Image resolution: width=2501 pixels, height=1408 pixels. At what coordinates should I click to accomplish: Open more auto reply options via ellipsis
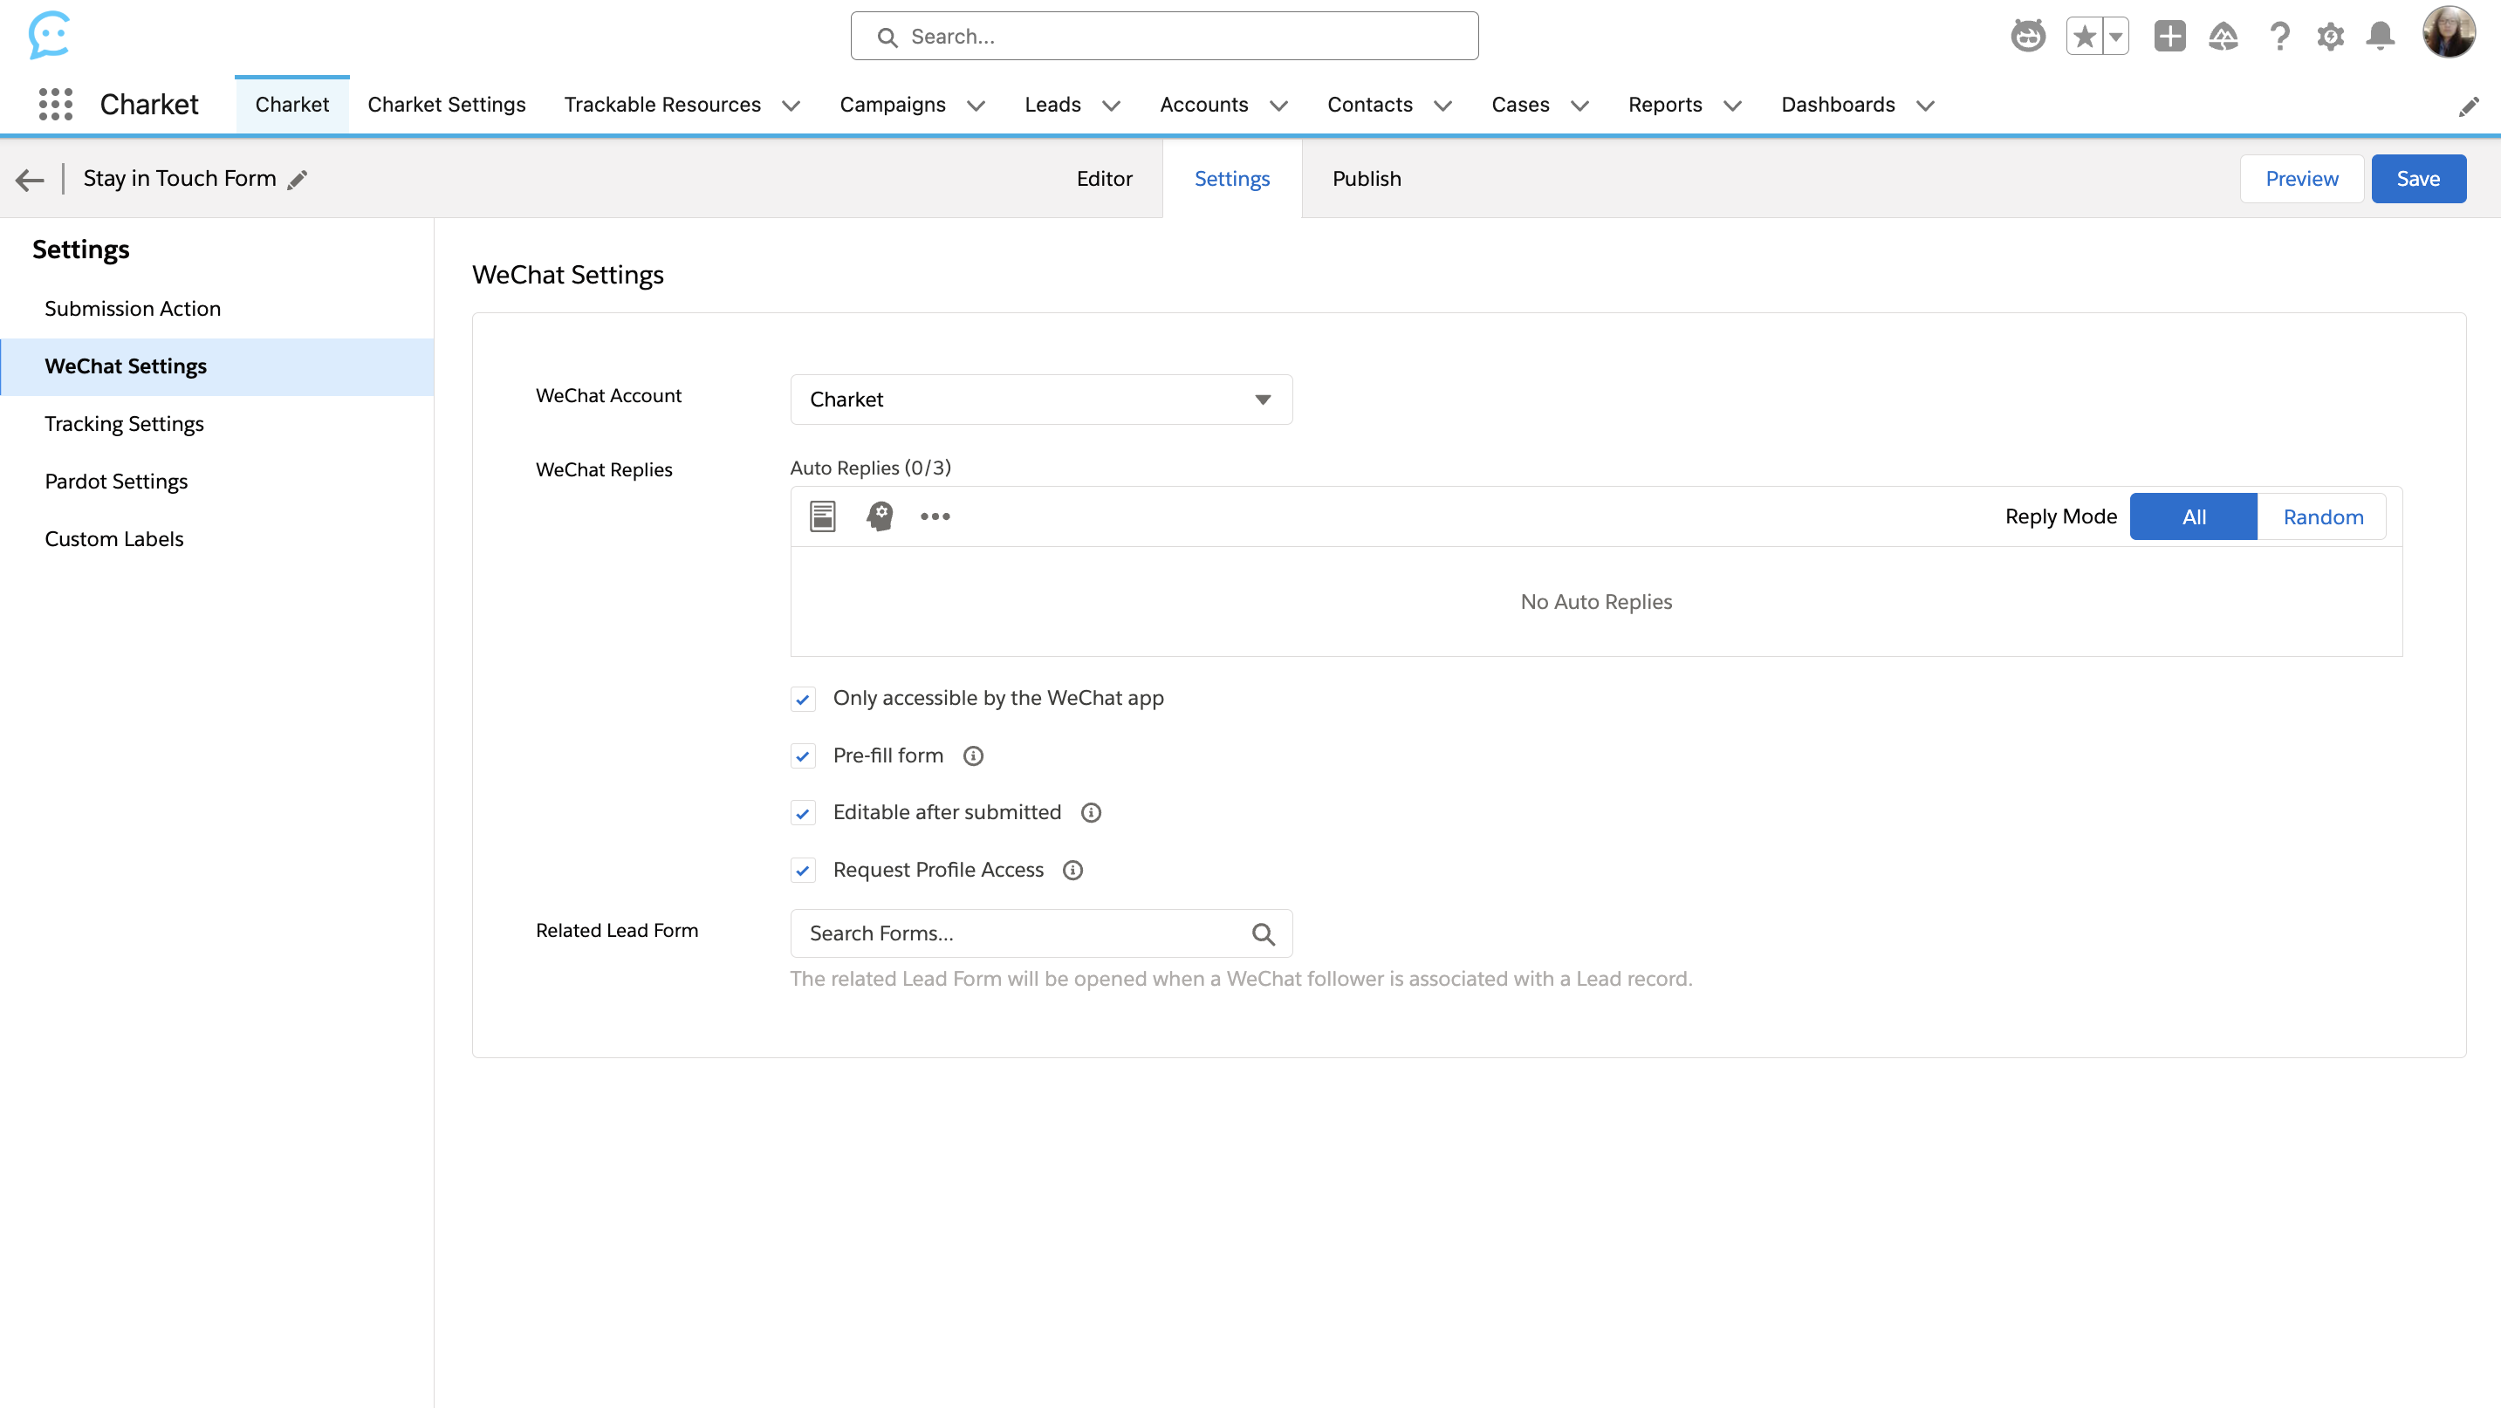tap(935, 516)
